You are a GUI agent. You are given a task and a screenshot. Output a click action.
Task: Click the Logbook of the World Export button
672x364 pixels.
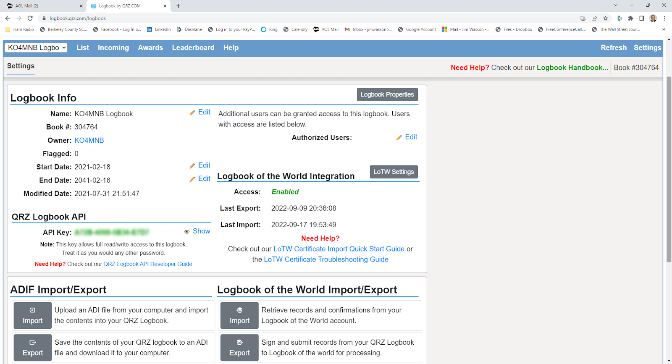click(x=239, y=348)
